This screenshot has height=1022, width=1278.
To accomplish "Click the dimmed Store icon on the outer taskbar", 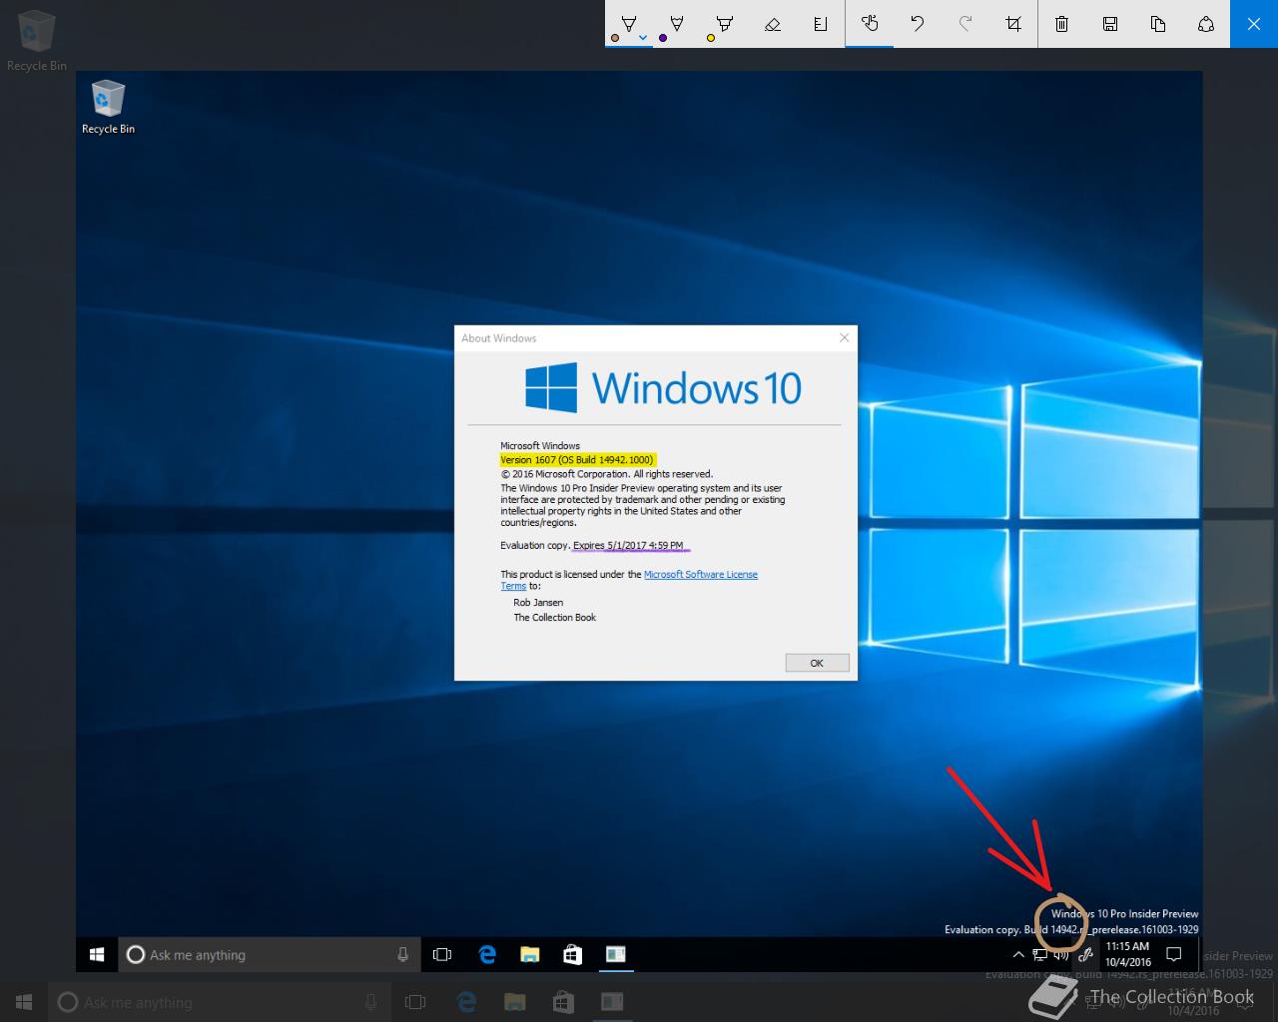I will (563, 1002).
